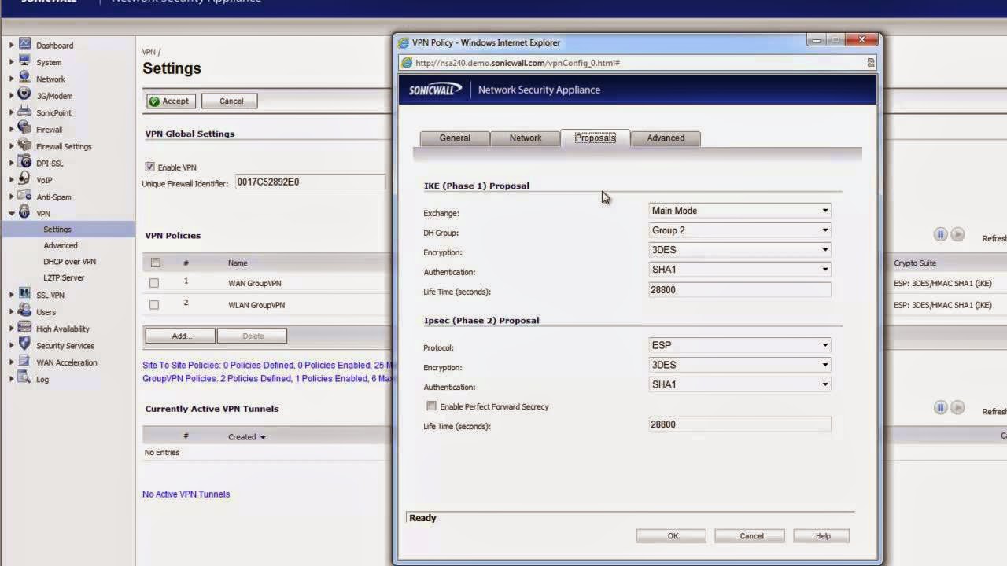Expand the Dashboard tree node arrow
1007x566 pixels.
[11, 46]
